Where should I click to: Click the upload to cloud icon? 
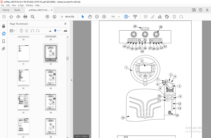click(18, 17)
